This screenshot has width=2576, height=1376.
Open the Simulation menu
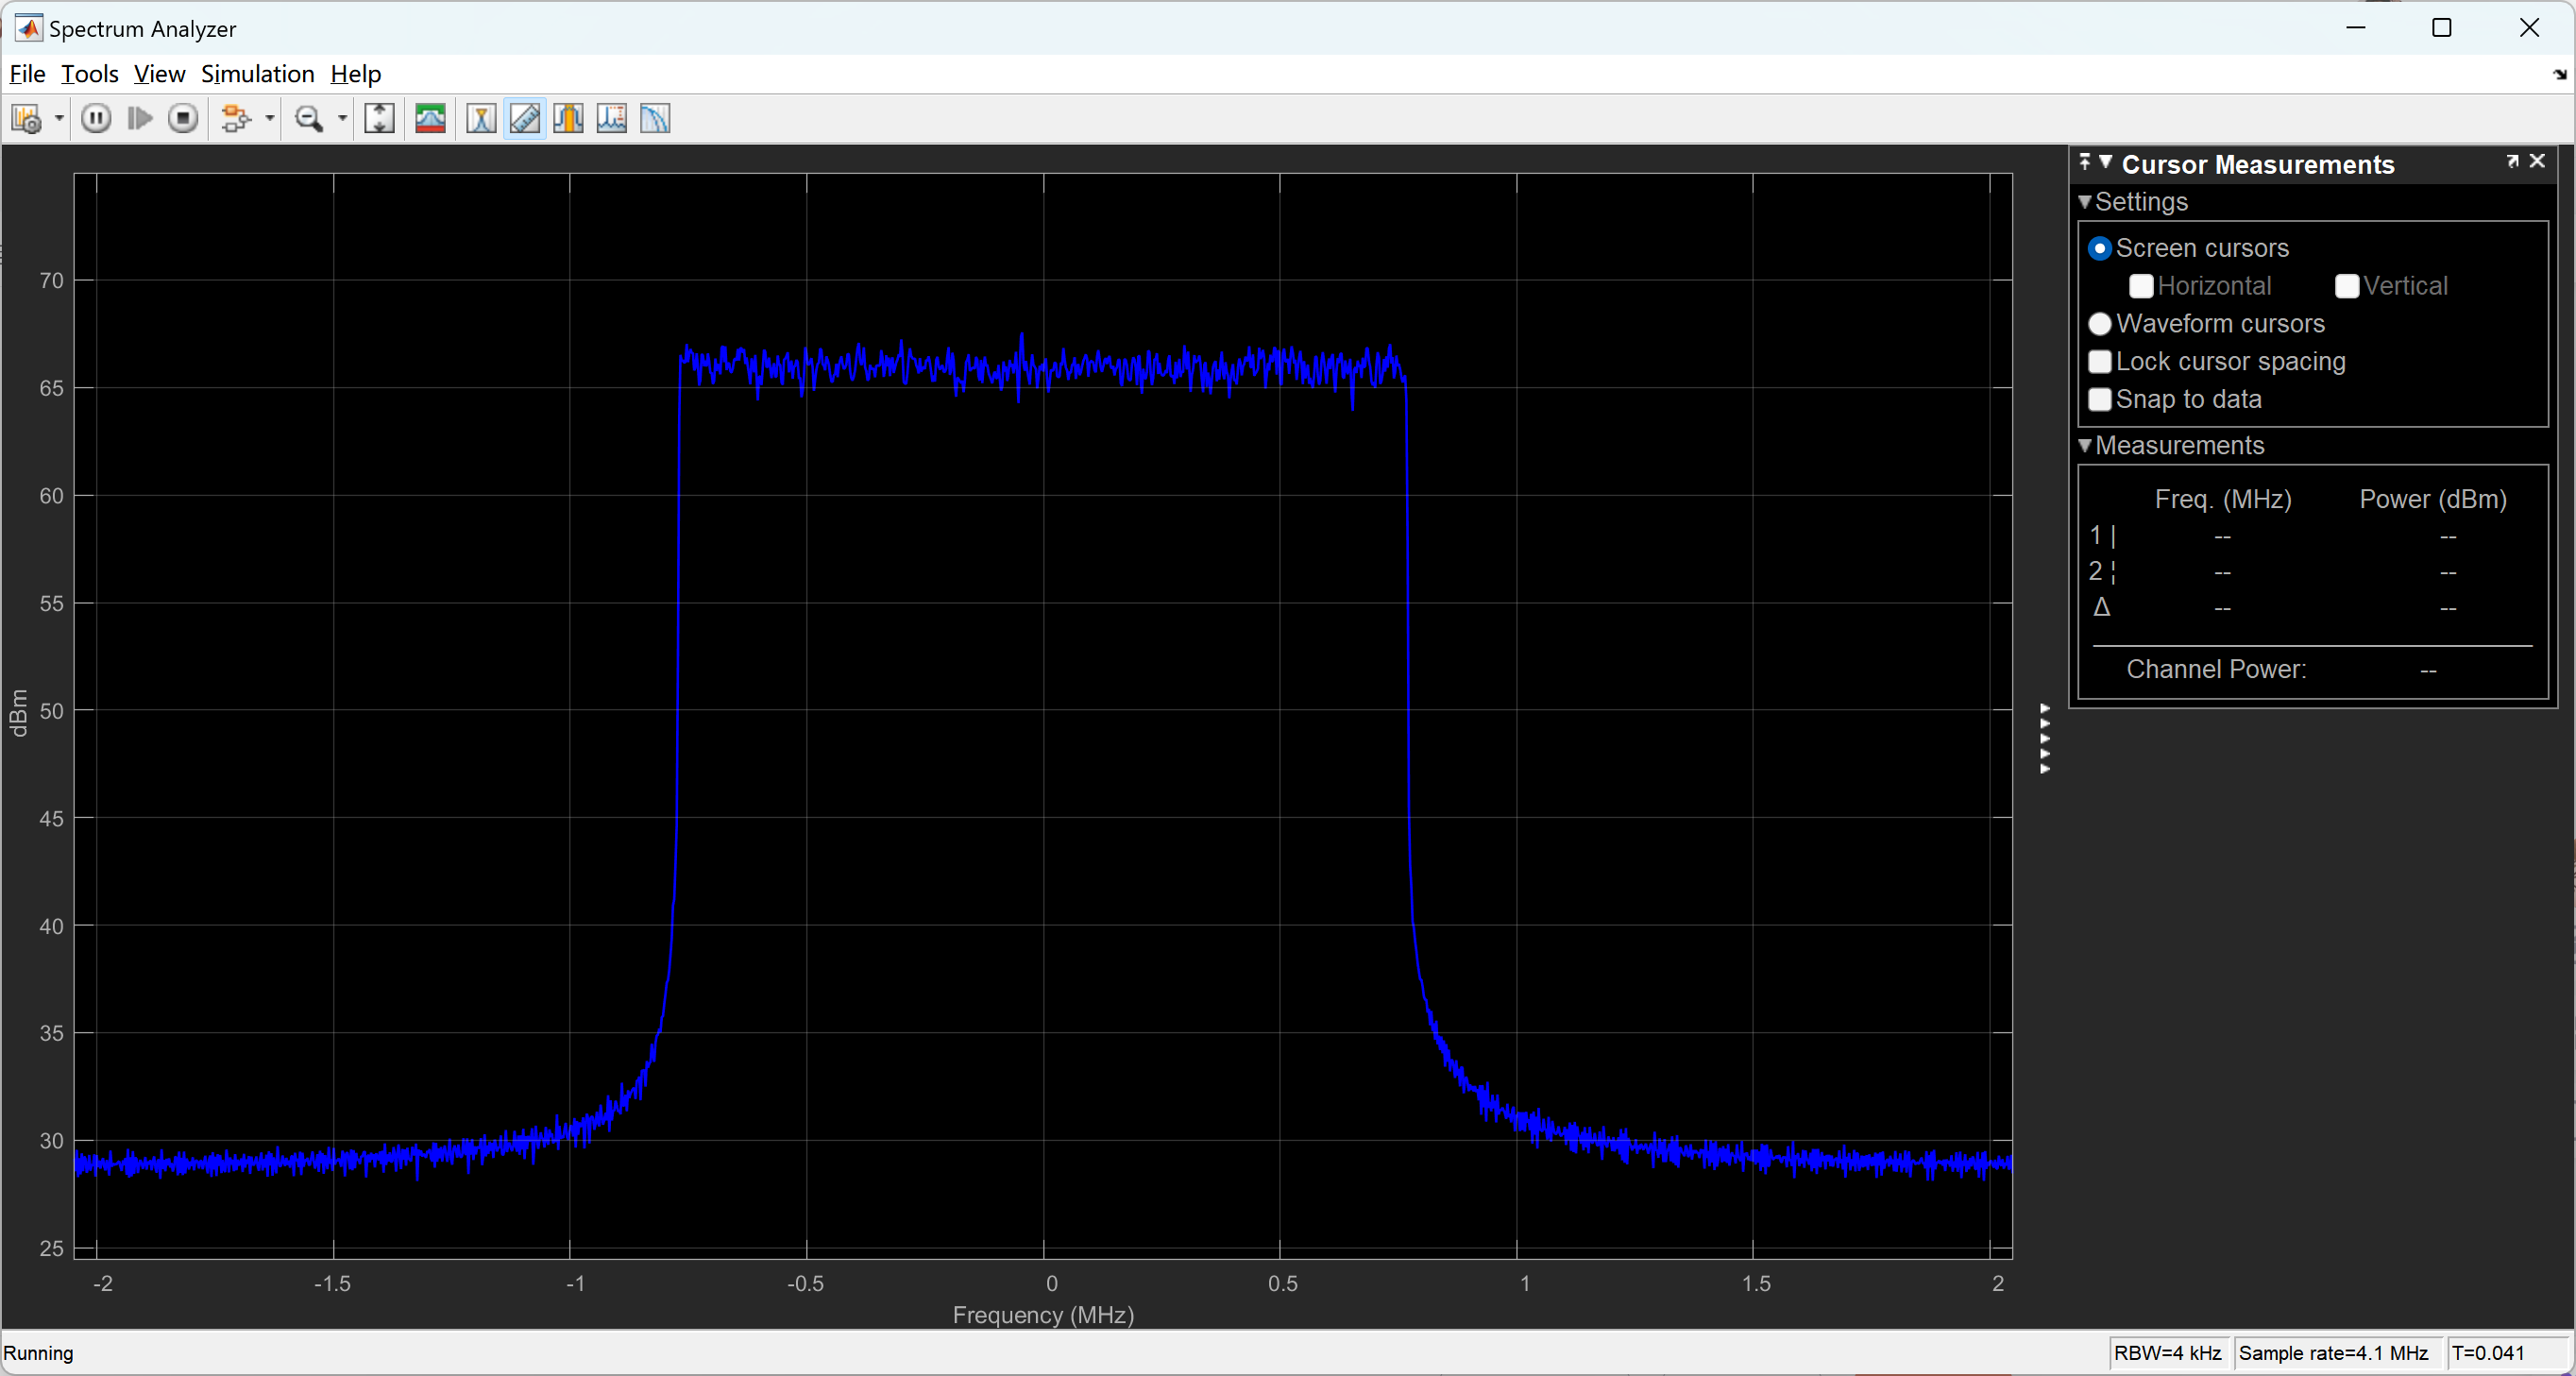pos(257,74)
